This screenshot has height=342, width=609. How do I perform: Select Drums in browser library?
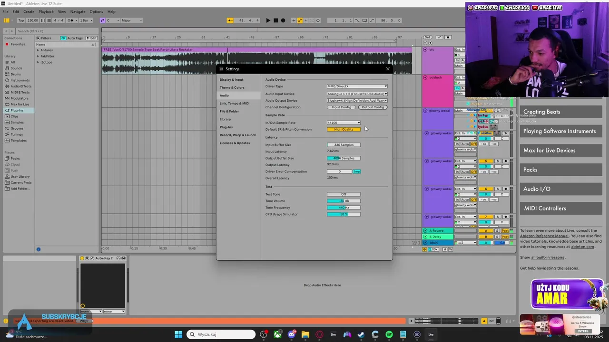[15, 74]
